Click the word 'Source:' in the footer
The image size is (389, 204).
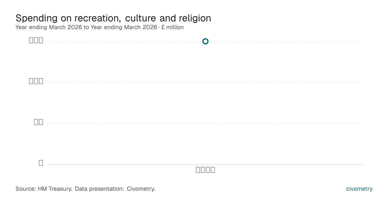point(26,189)
